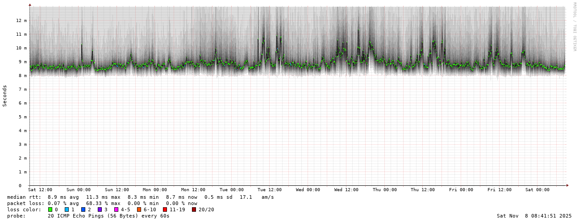Screen dimensions: 579x222
Task: Choose the purple legend swatch
Action: (100, 209)
